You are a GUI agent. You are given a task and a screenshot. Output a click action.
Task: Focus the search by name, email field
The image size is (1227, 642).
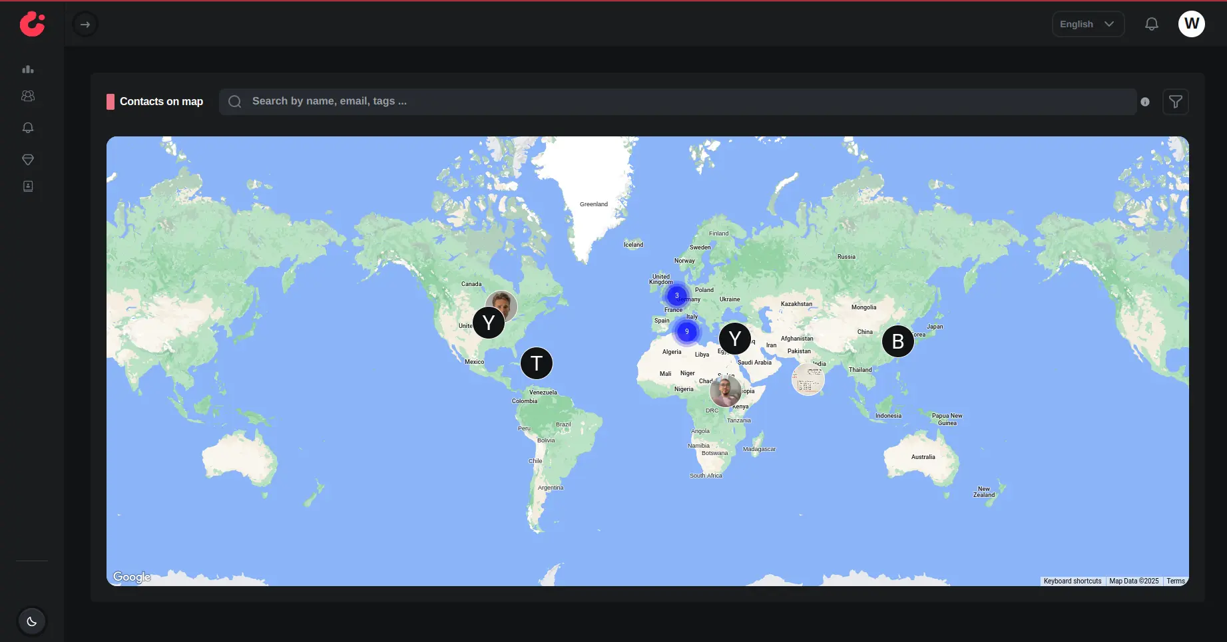(678, 102)
